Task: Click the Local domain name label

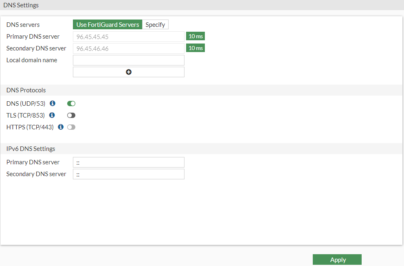Action: click(x=32, y=60)
